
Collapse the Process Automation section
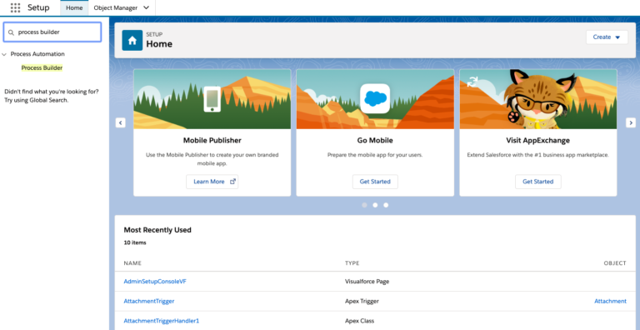point(4,54)
